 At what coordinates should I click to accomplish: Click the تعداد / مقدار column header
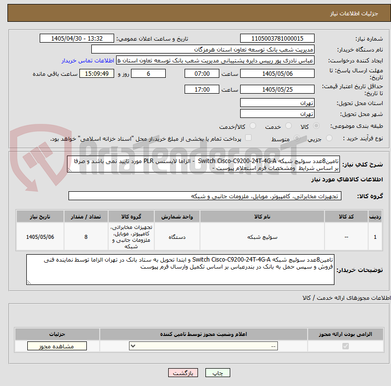click(x=86, y=217)
